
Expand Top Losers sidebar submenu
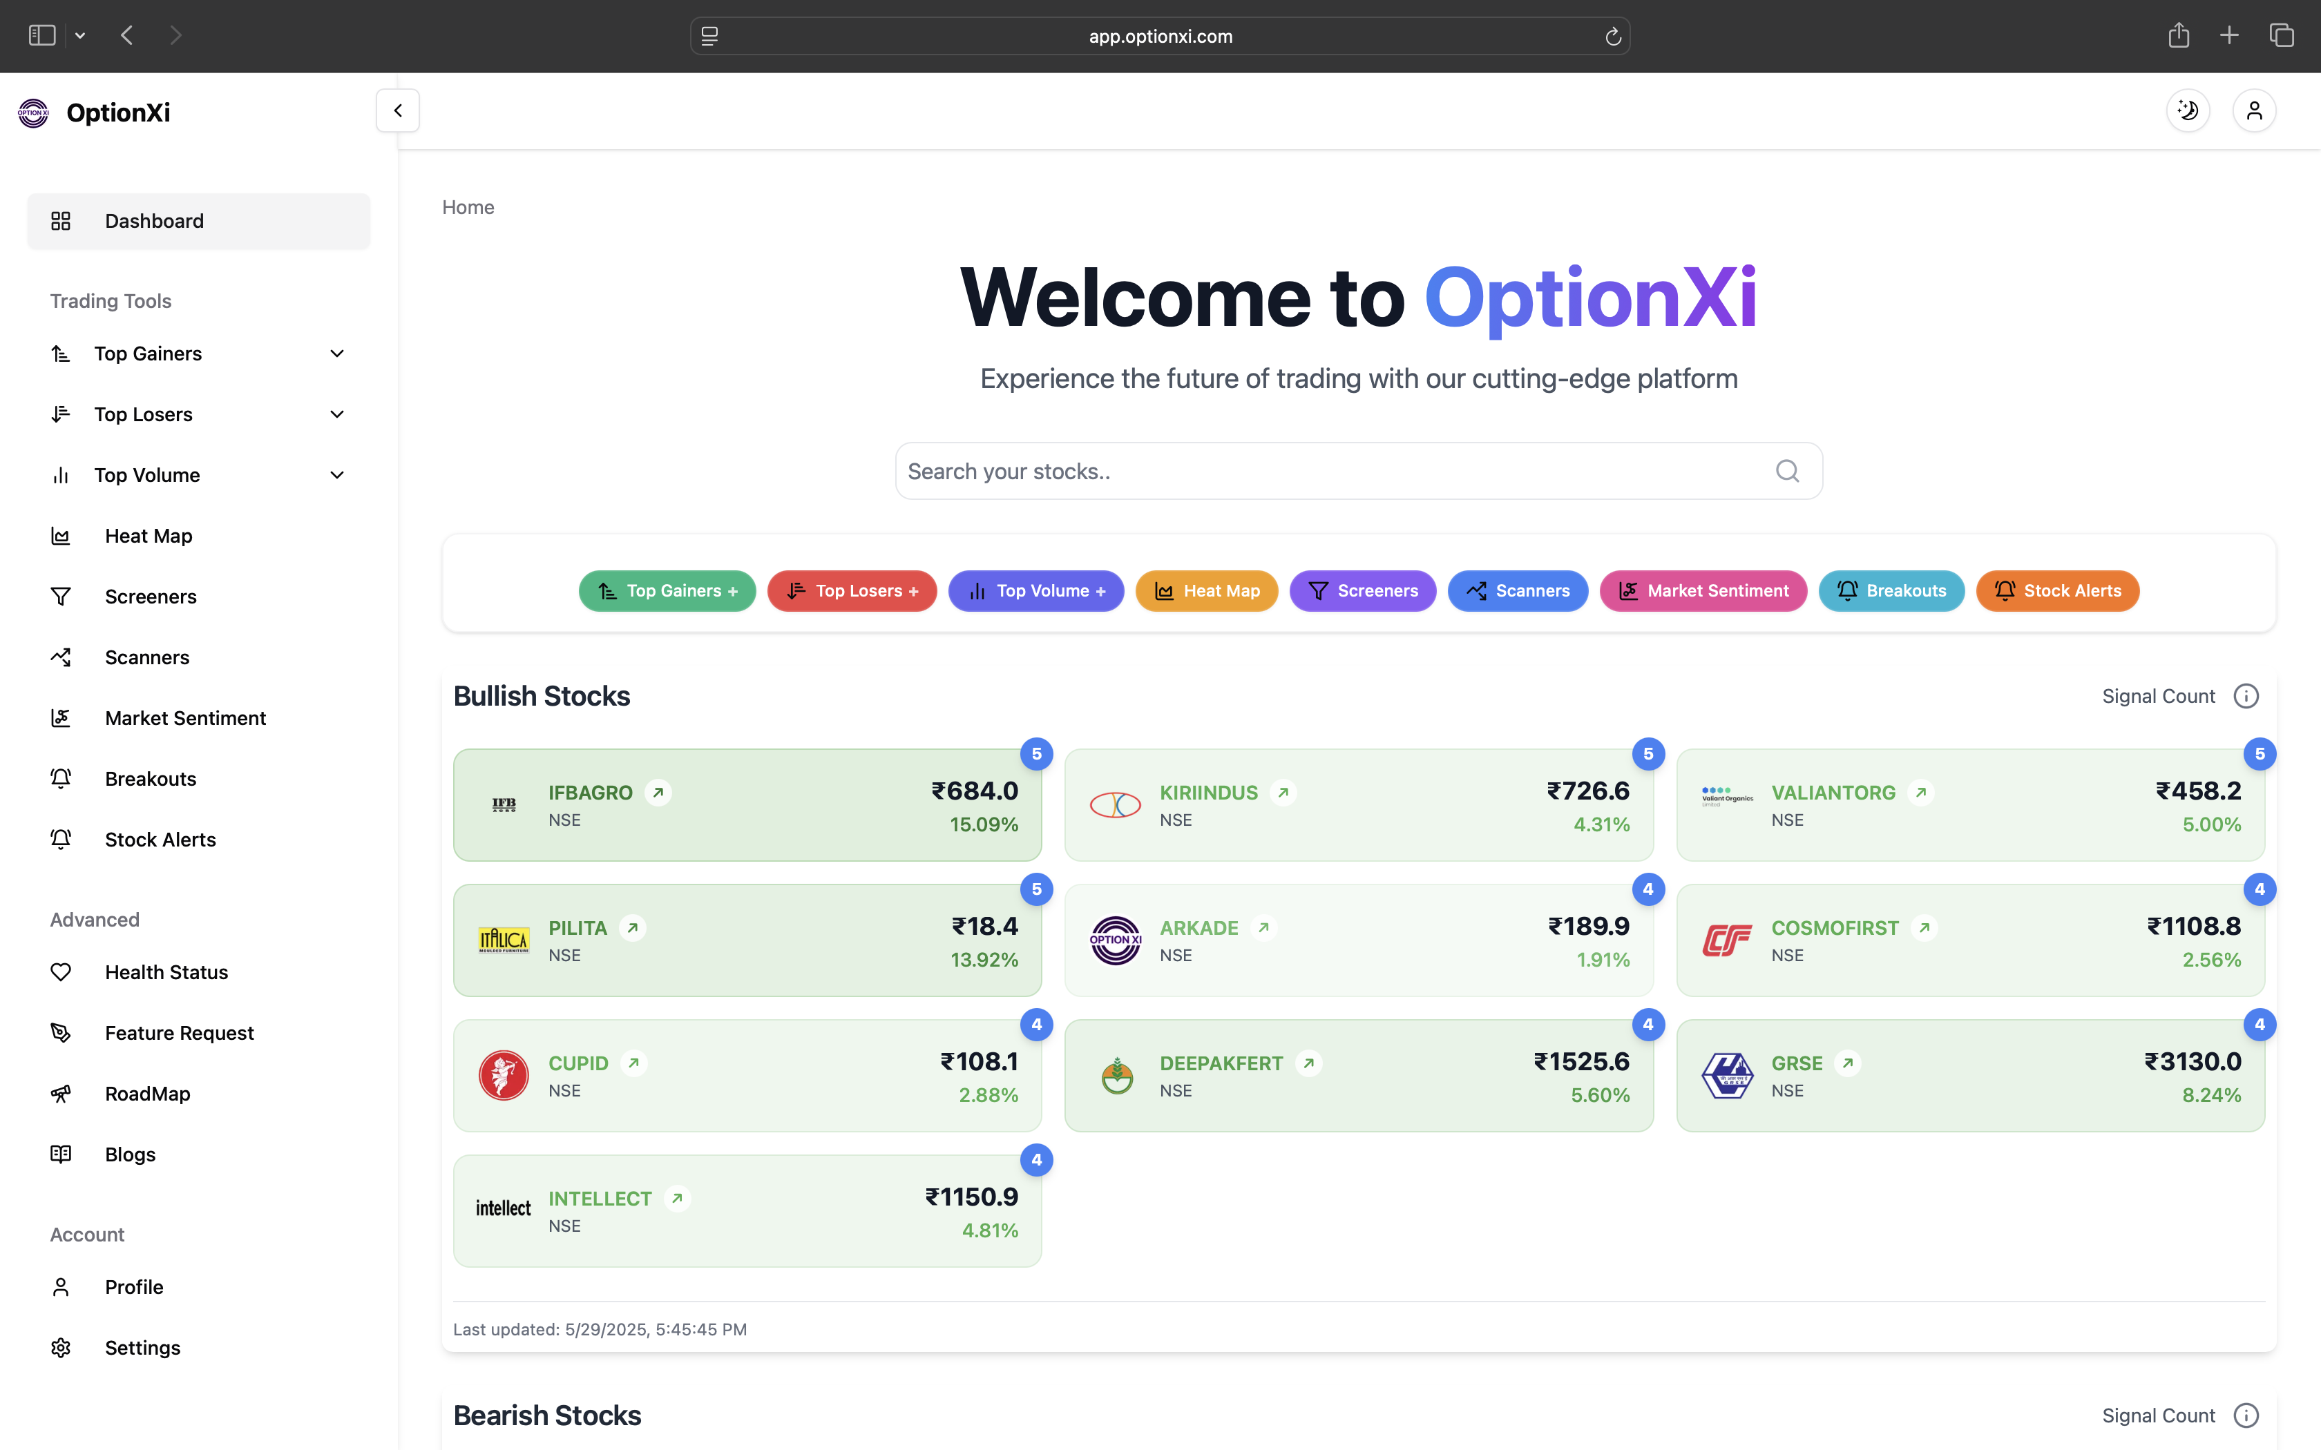pos(336,414)
